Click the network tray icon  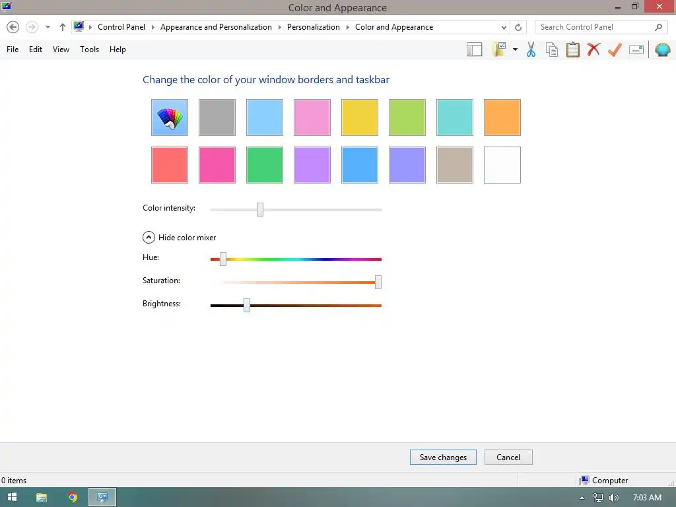[x=598, y=498]
